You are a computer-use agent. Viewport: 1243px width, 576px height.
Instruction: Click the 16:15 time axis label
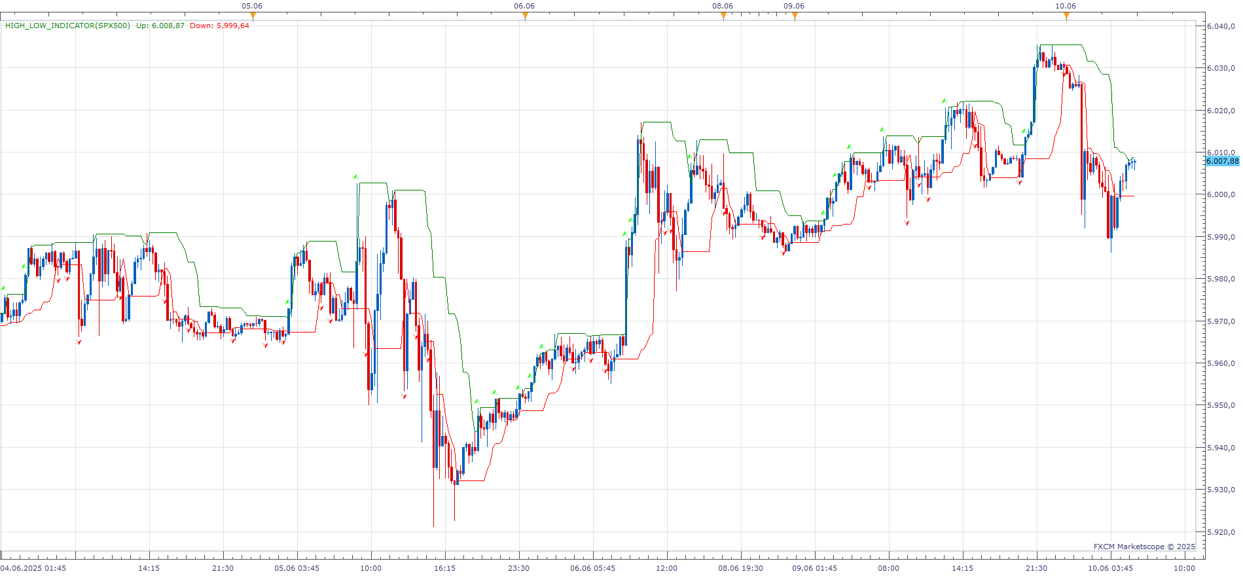[x=445, y=568]
